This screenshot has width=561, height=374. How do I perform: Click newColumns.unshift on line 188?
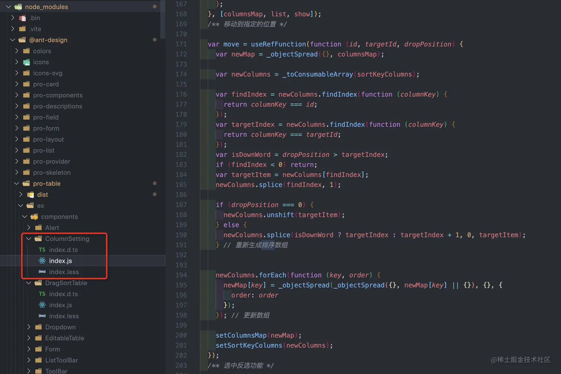(x=259, y=215)
